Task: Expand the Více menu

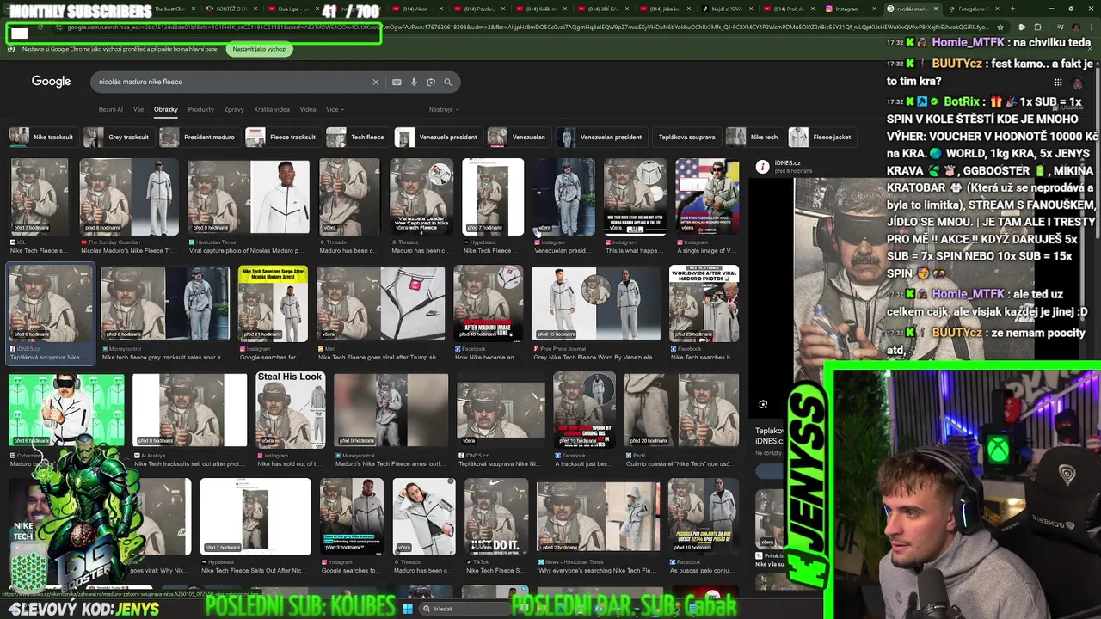Action: [x=335, y=109]
